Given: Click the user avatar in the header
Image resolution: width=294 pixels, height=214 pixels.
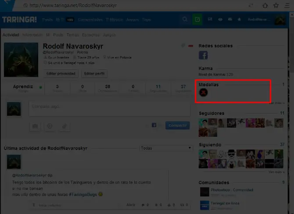Looking at the screenshot, I should coord(280,20).
